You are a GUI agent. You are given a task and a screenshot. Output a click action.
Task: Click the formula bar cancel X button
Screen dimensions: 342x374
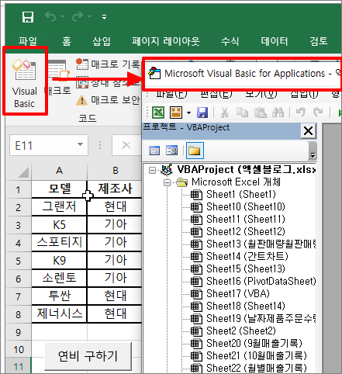point(126,145)
